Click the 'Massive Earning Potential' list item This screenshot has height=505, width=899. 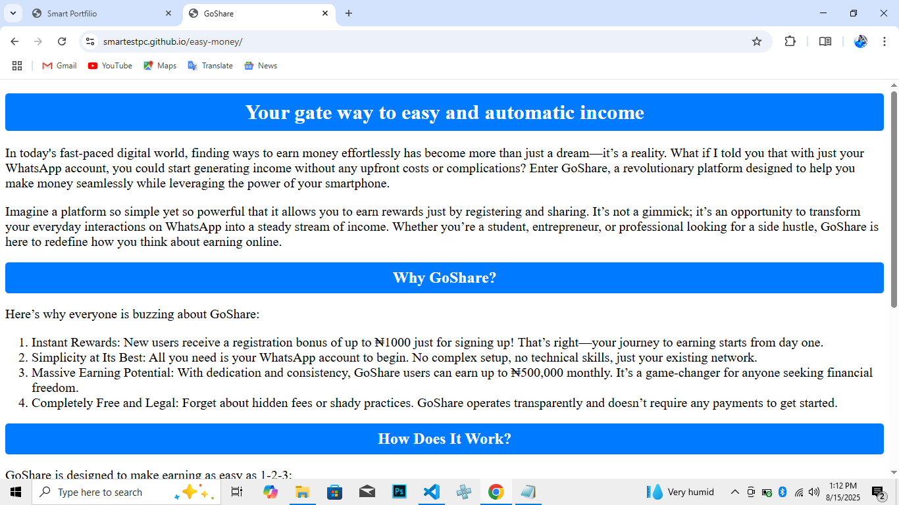point(452,380)
